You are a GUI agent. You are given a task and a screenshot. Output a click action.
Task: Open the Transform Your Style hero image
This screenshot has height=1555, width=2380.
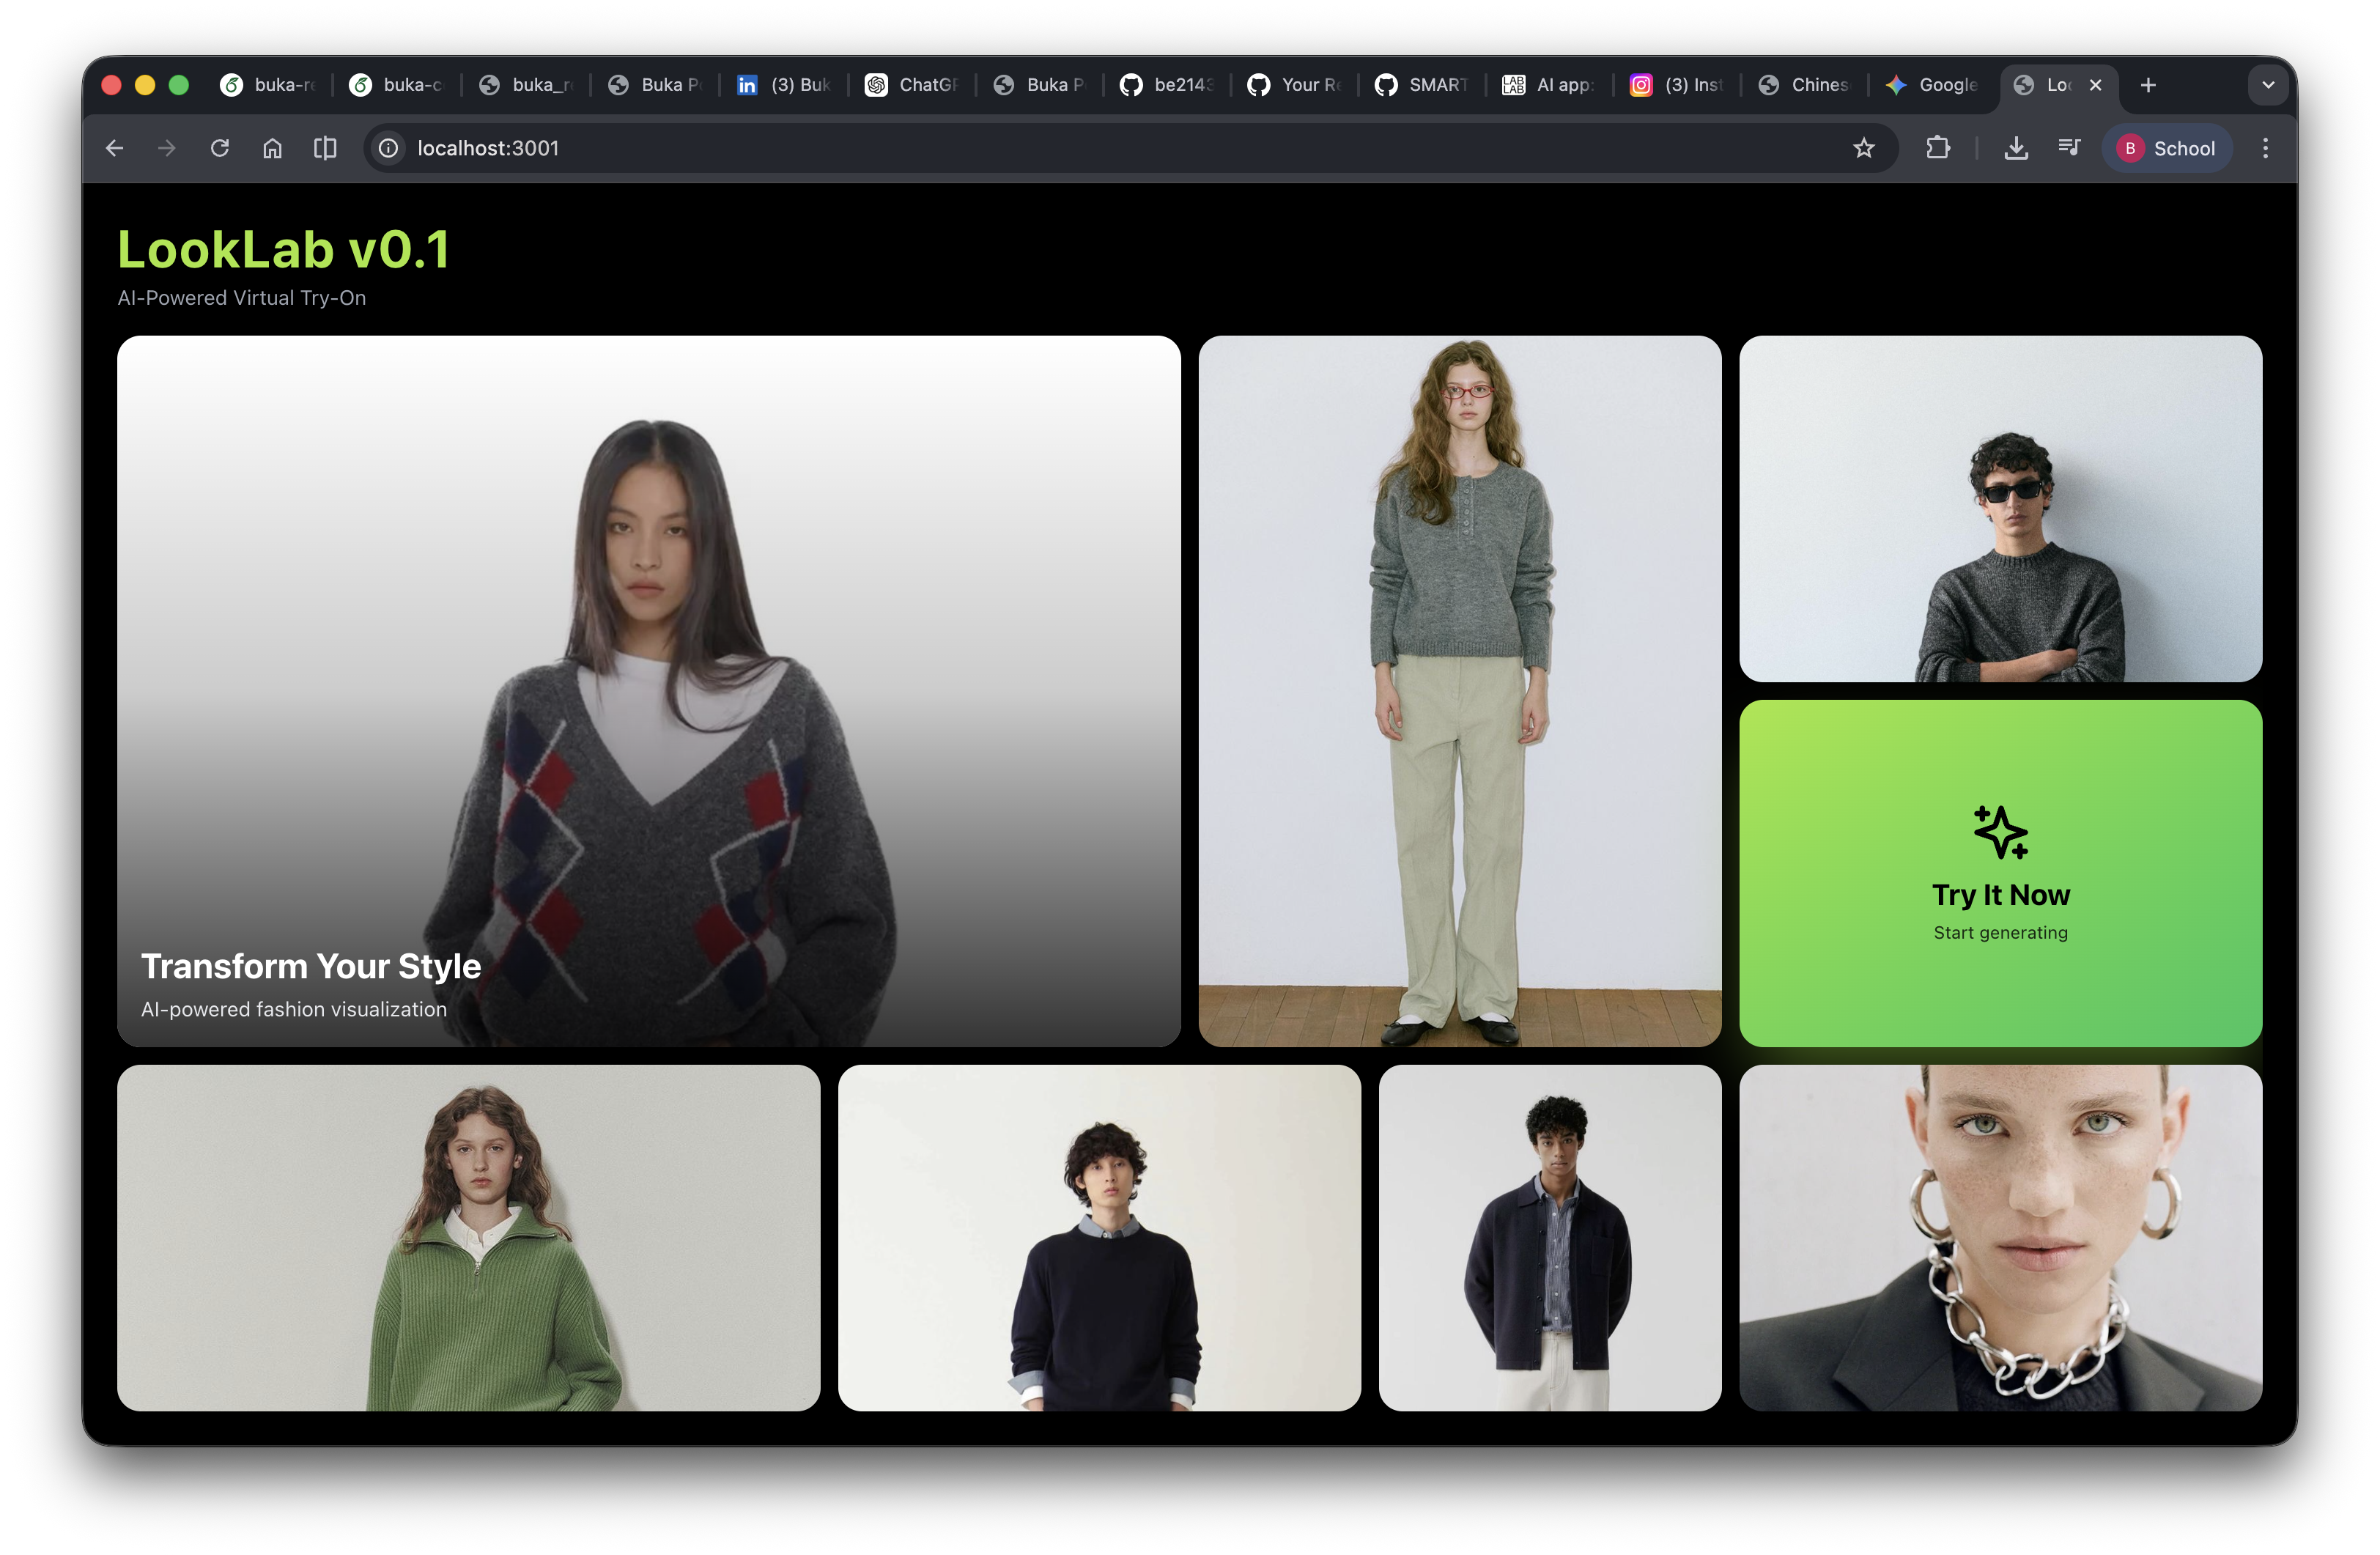648,690
